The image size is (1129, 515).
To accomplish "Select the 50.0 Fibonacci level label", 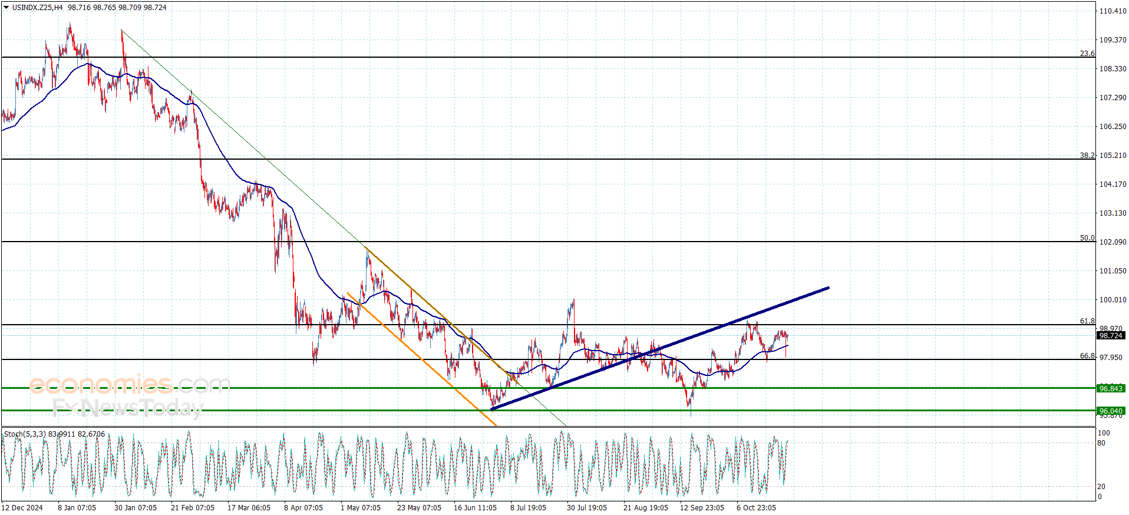I will [x=1087, y=238].
